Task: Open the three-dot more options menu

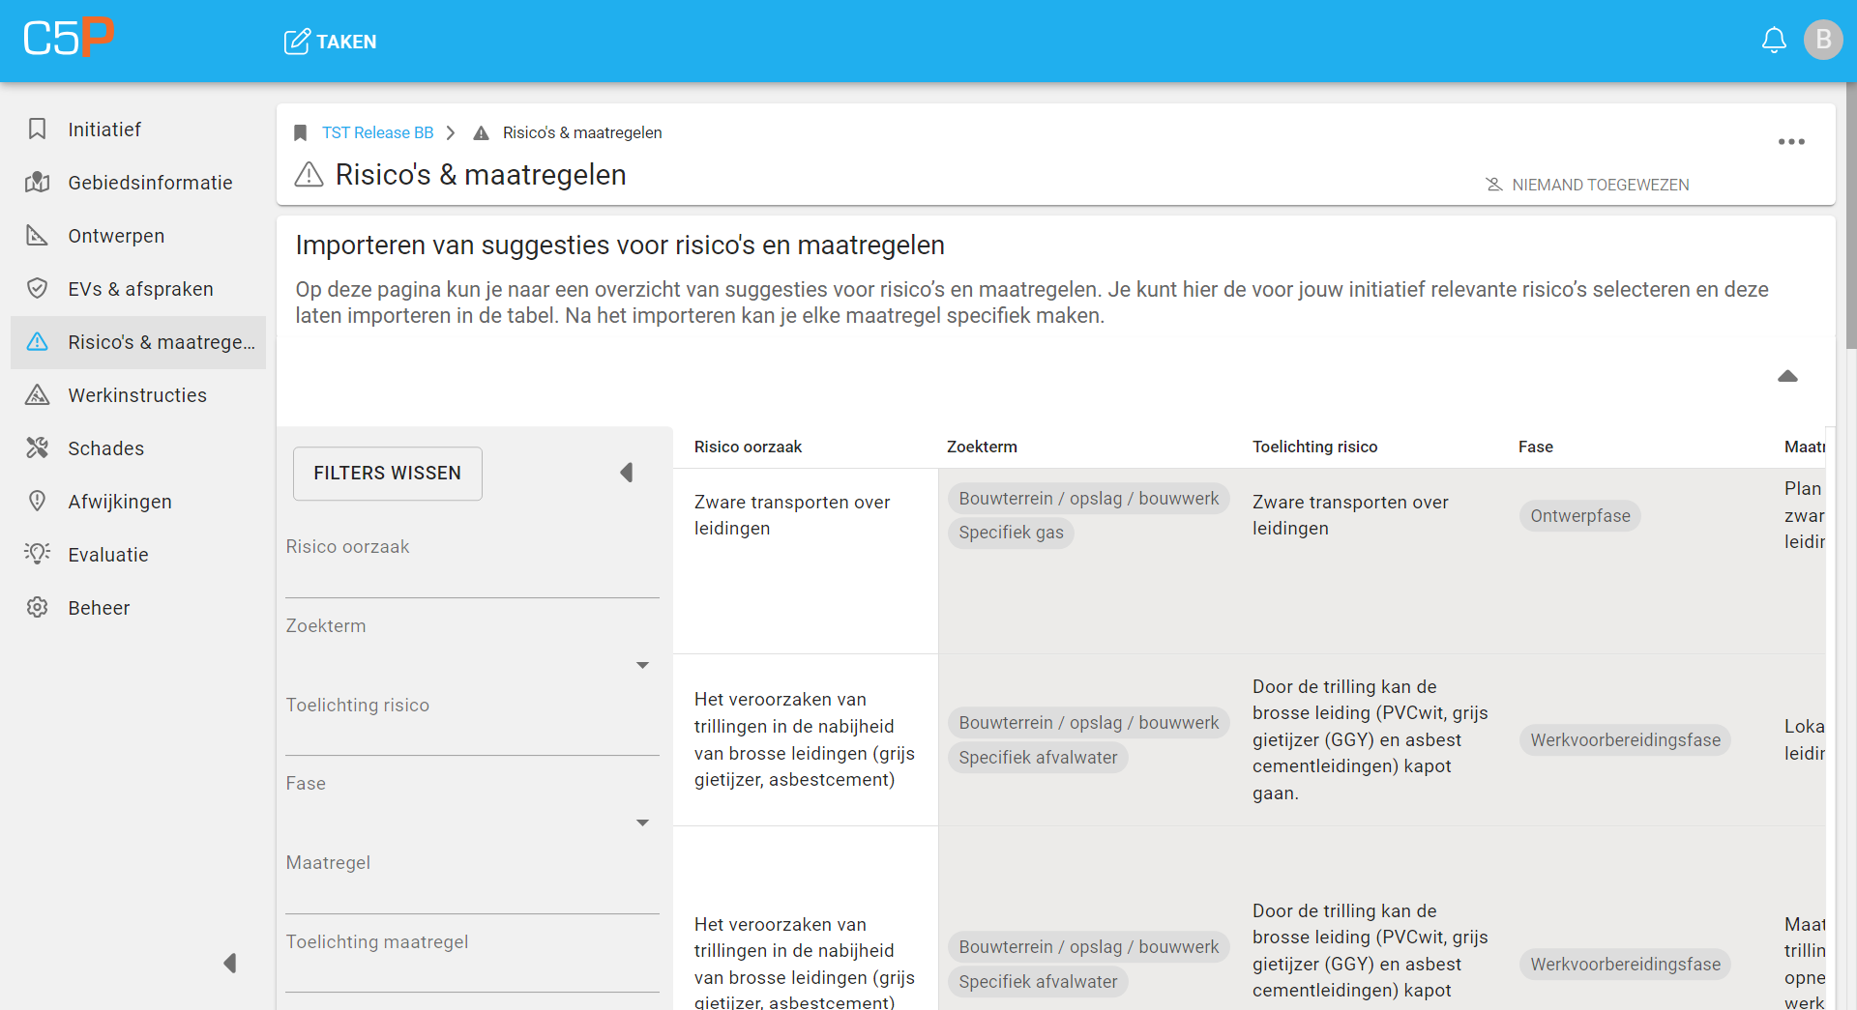Action: click(x=1790, y=142)
